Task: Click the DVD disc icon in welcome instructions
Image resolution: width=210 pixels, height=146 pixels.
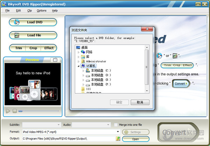Action: click(159, 55)
